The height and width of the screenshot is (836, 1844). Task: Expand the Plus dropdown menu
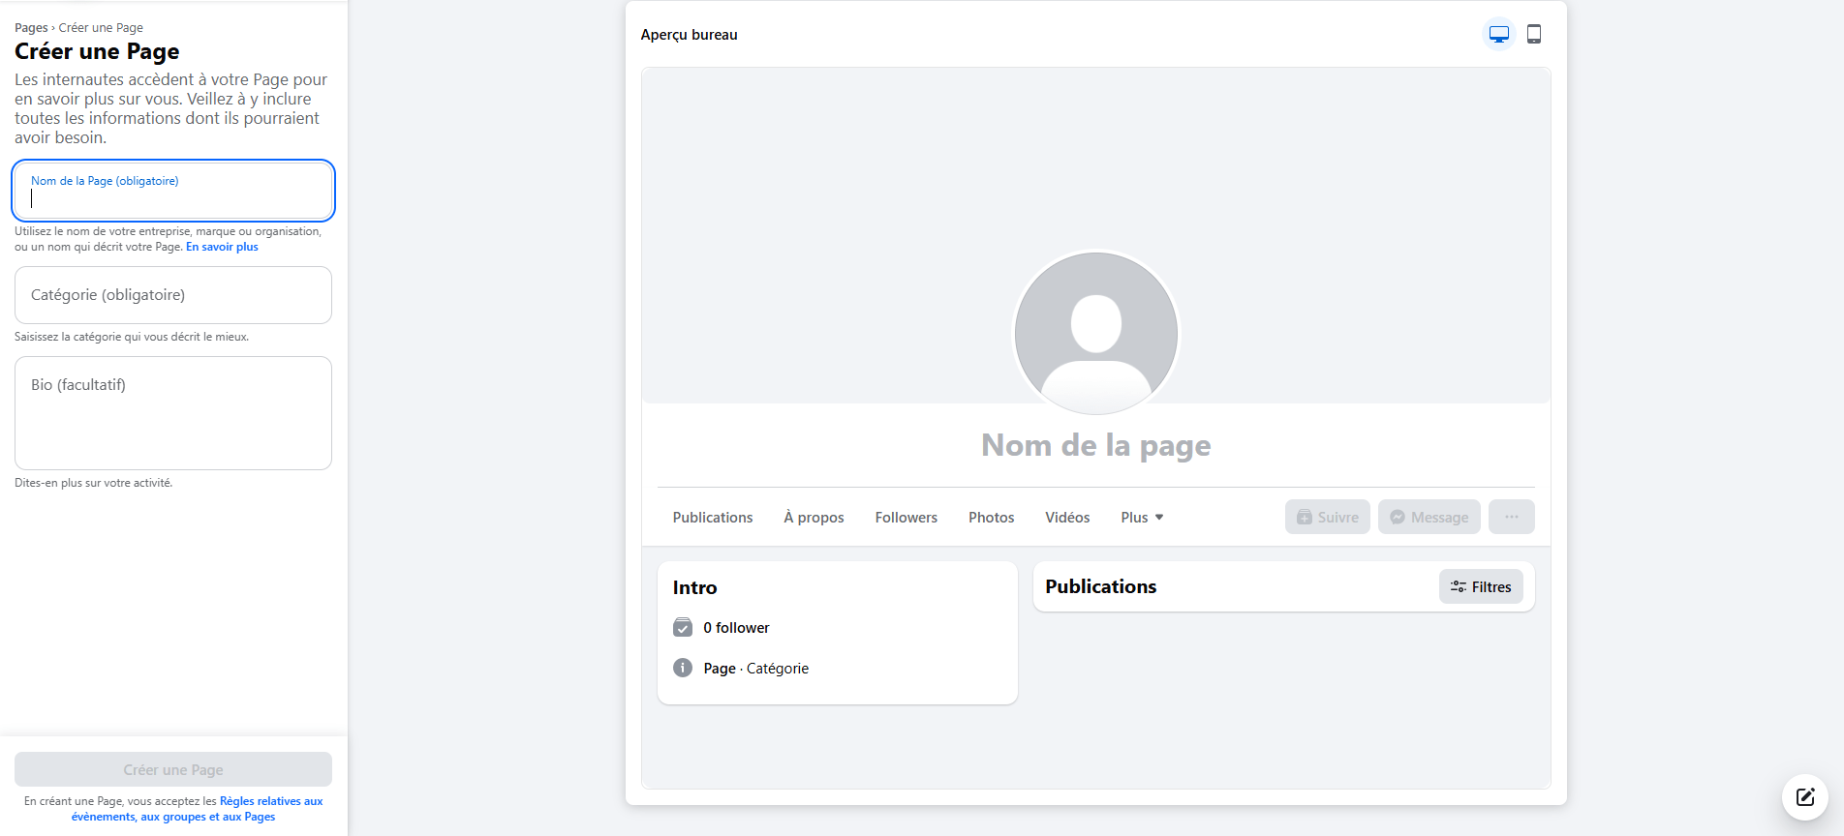pyautogui.click(x=1142, y=518)
